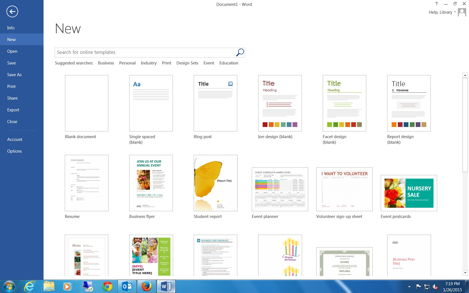Click the Design Sets suggested search
The image size is (469, 293).
tap(187, 63)
